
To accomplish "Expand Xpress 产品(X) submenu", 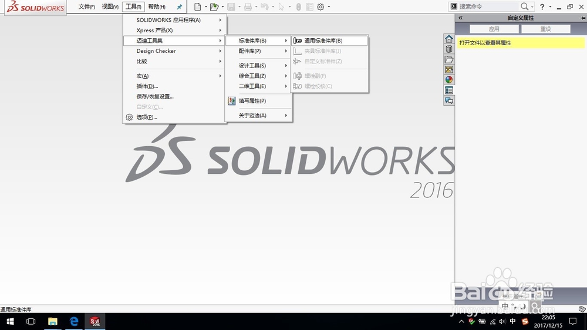I will click(174, 31).
